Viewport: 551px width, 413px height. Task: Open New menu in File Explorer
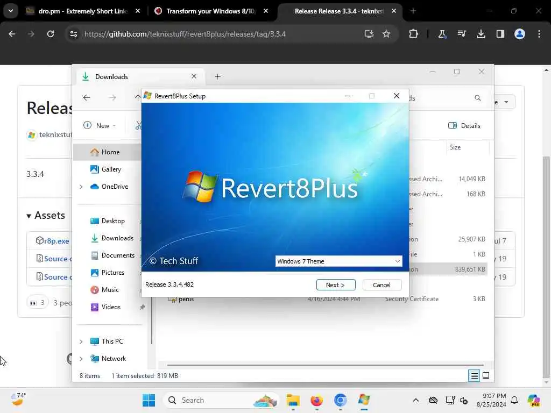coord(100,125)
